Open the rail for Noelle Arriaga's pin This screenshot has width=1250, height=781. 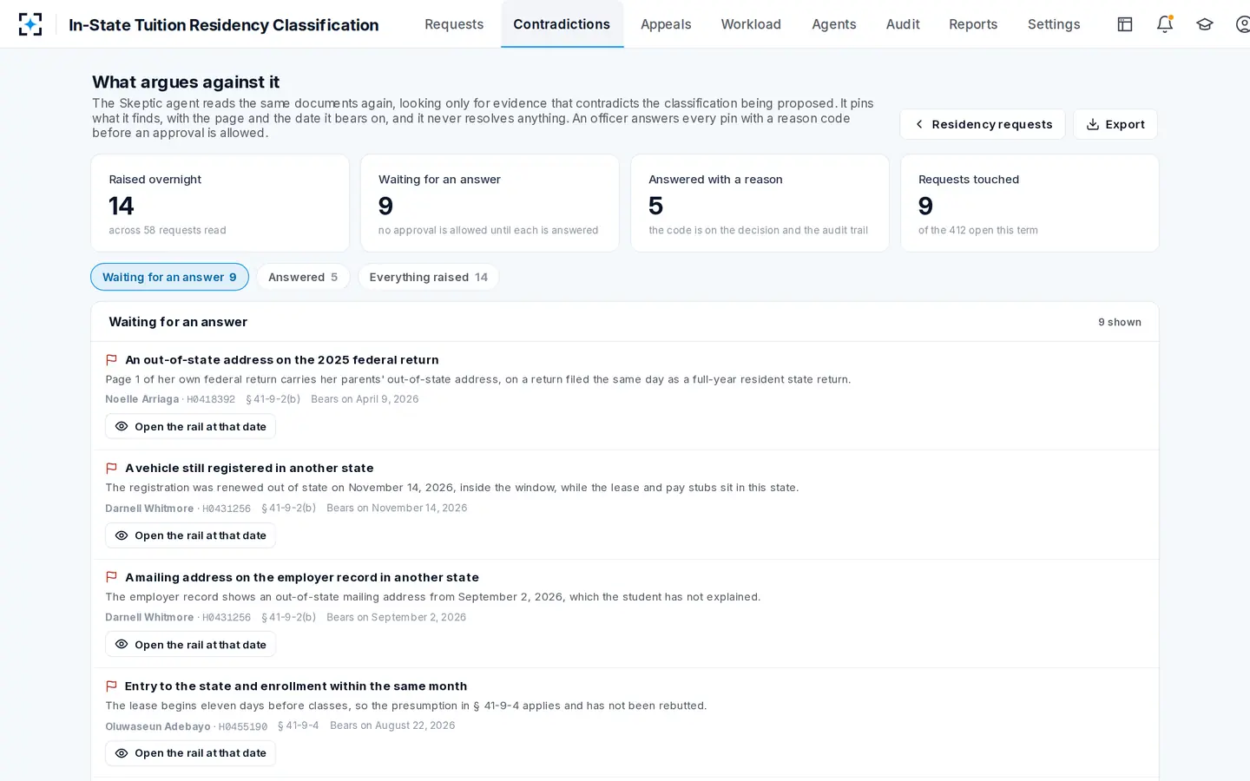[x=190, y=427]
